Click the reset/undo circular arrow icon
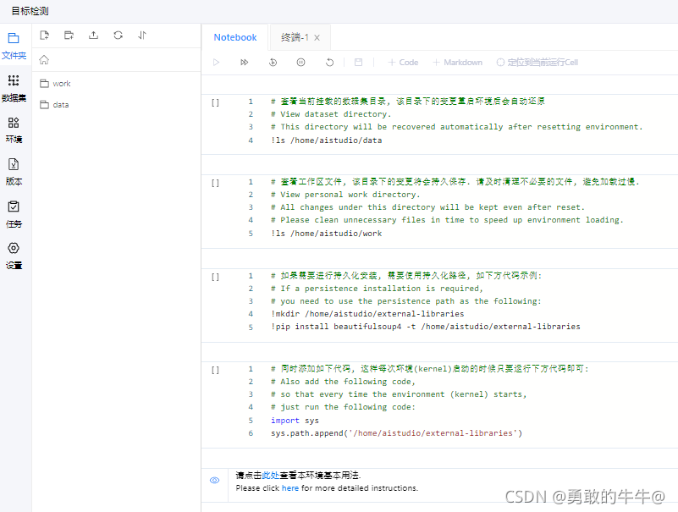The width and height of the screenshot is (678, 512). click(x=329, y=63)
